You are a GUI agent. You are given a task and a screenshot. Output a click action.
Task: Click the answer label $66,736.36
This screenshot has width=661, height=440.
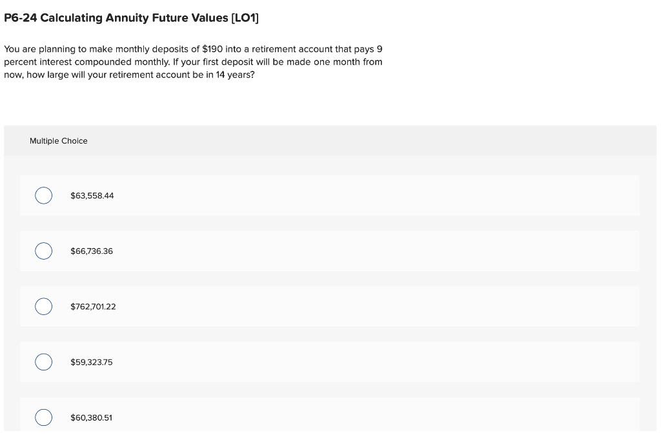[x=91, y=251]
